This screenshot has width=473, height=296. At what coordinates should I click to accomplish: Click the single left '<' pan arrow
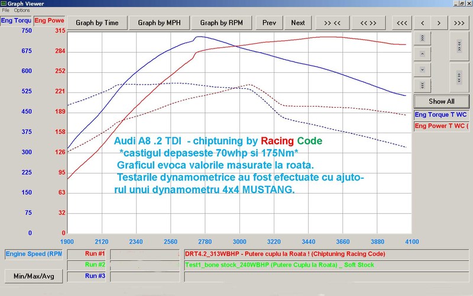click(x=423, y=23)
